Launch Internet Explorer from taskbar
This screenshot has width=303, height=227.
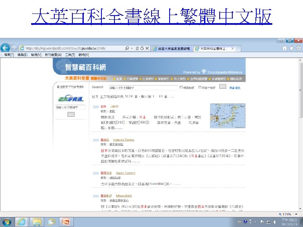coord(21,222)
